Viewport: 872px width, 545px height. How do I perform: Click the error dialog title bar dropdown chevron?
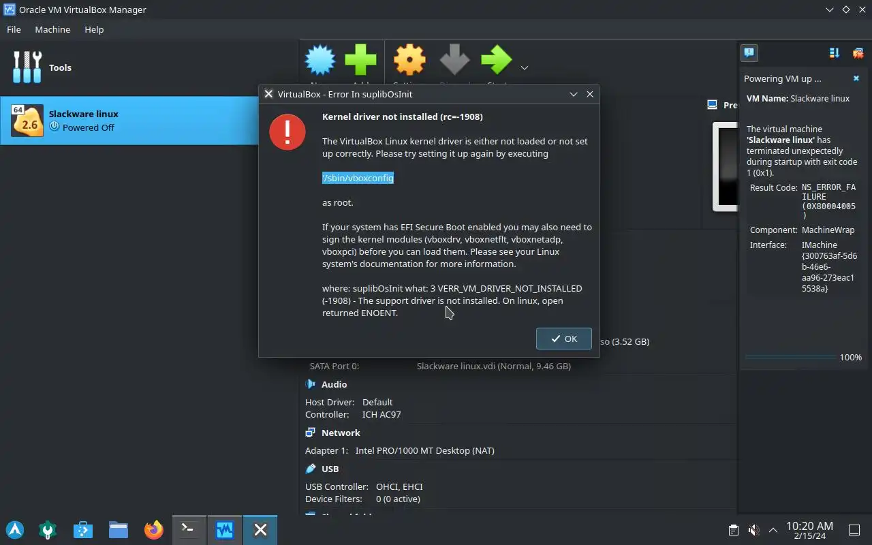point(574,94)
